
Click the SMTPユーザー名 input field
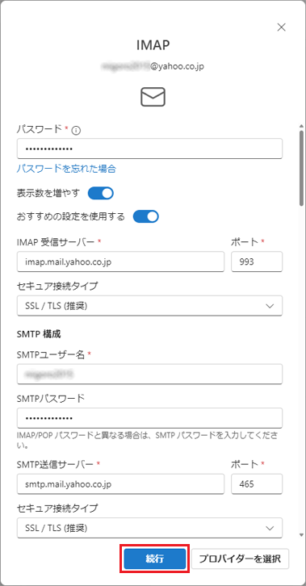click(x=149, y=374)
